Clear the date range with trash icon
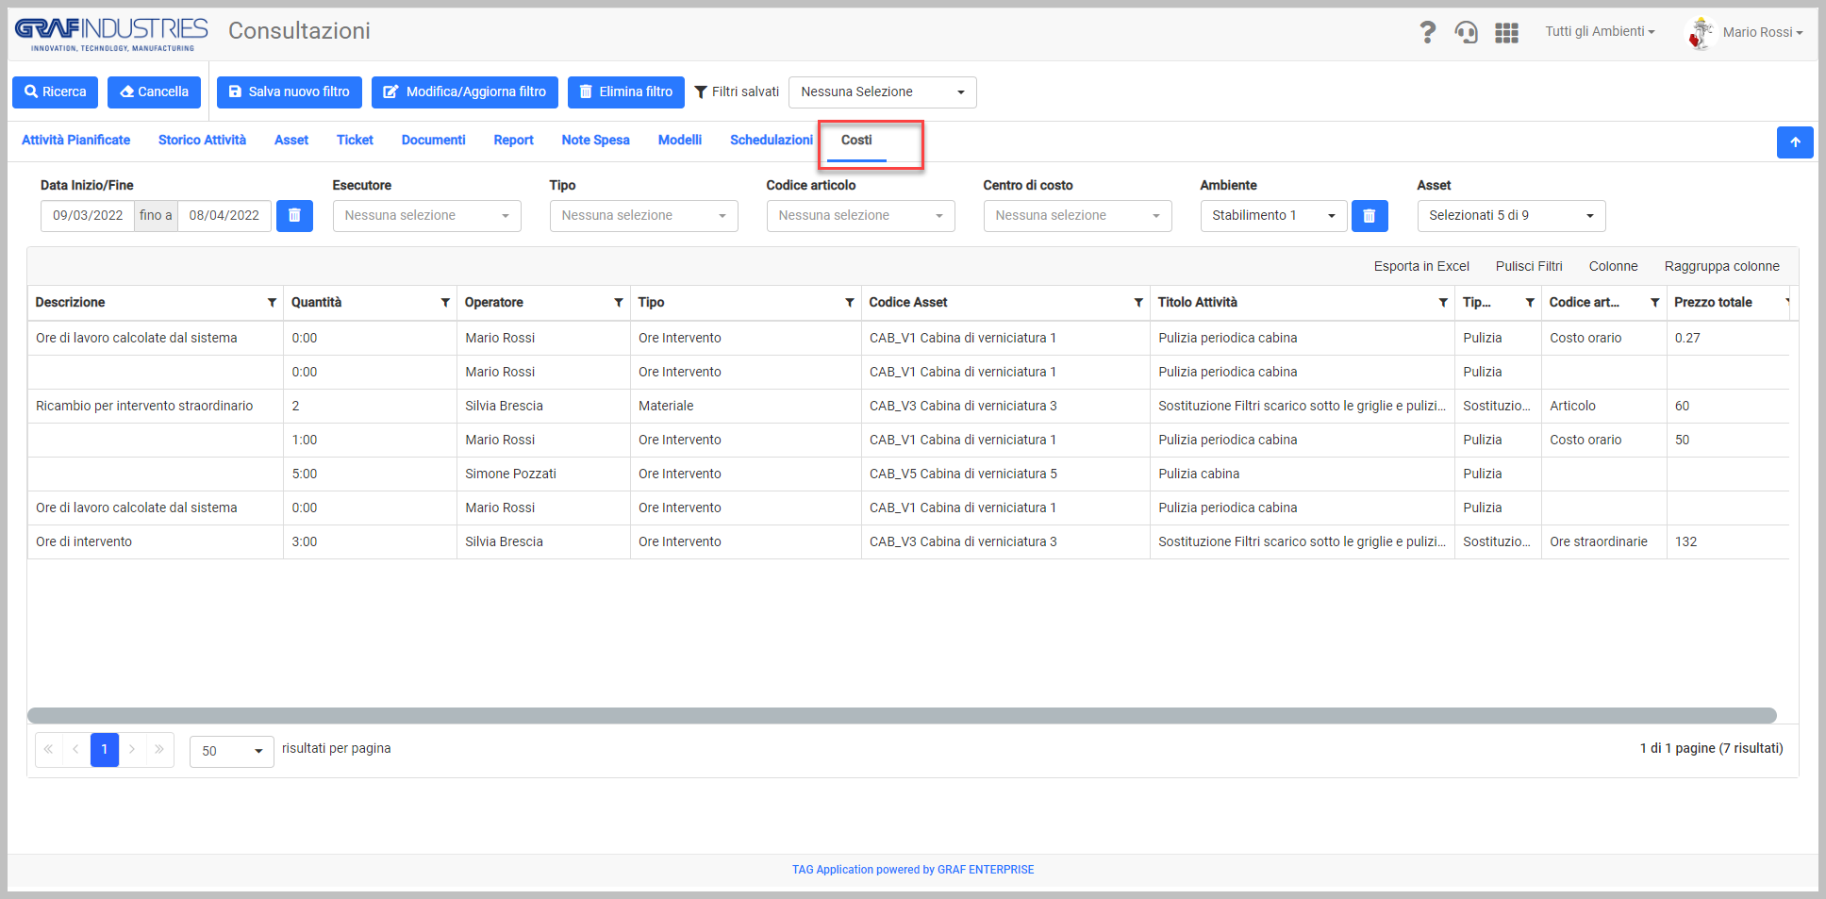This screenshot has height=899, width=1826. coord(294,216)
